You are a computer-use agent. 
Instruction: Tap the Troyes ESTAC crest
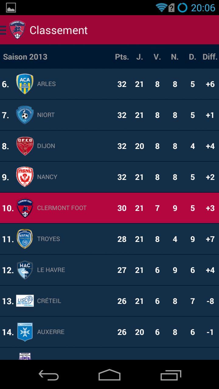pos(25,239)
